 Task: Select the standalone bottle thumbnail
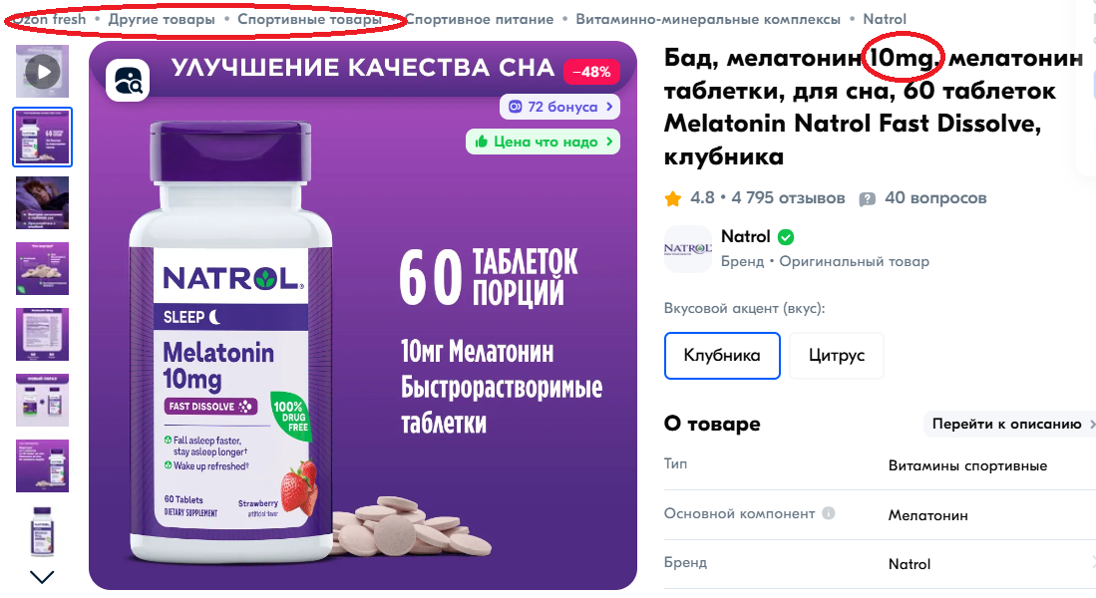pyautogui.click(x=43, y=531)
